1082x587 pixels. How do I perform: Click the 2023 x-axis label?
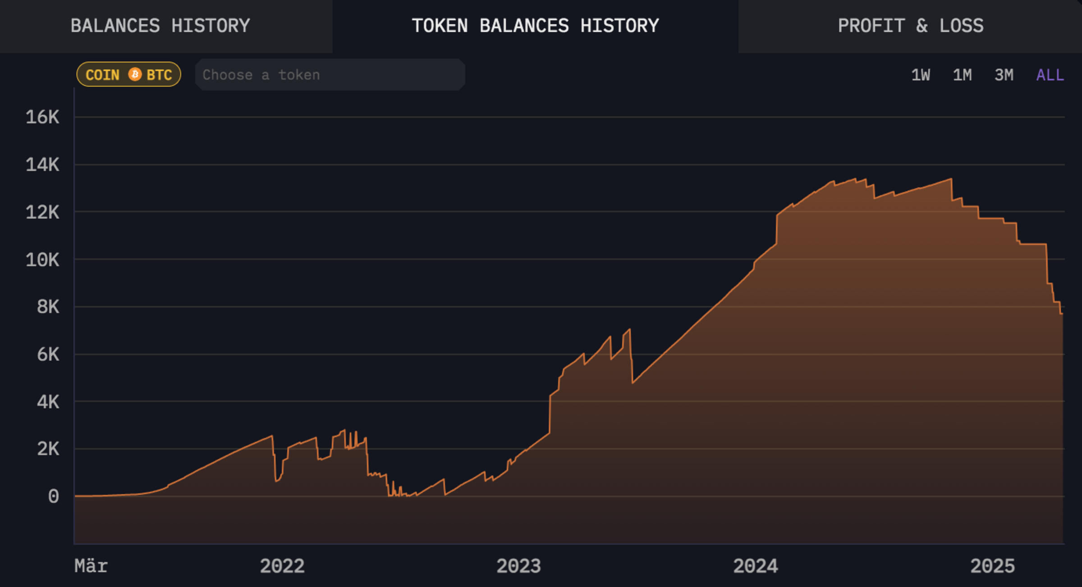518,566
